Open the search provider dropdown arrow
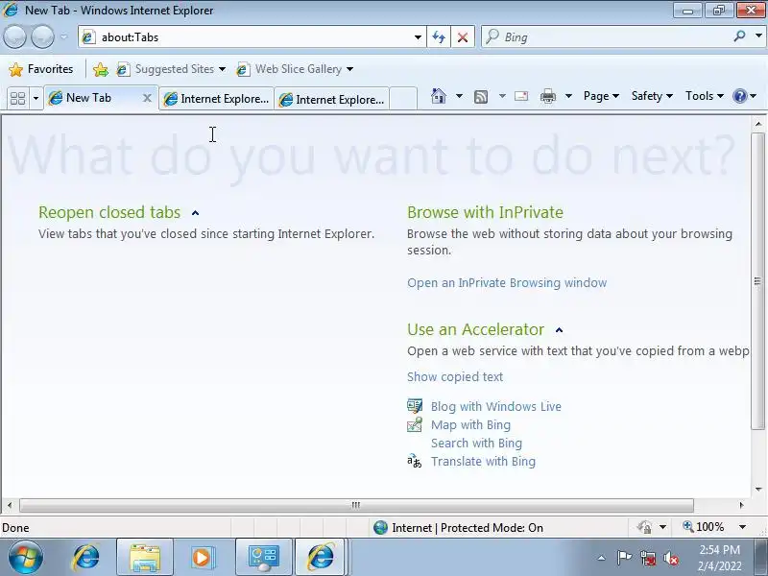 click(758, 36)
